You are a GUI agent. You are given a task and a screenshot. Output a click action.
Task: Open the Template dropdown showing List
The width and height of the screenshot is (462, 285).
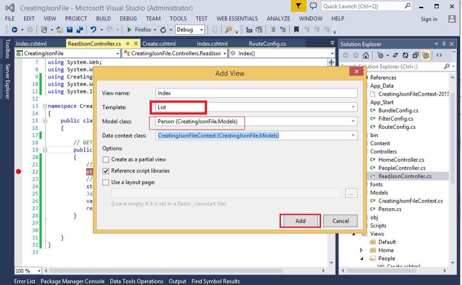353,107
